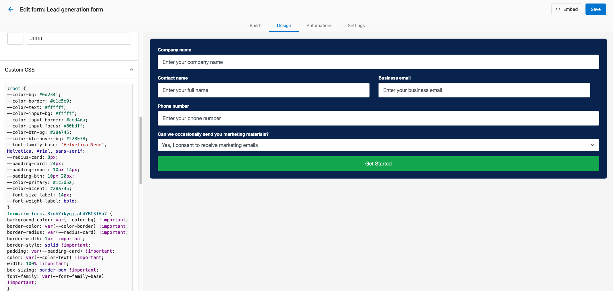Click the '--color-bg: #0d234f;' CSS line
This screenshot has height=291, width=613.
[34, 95]
